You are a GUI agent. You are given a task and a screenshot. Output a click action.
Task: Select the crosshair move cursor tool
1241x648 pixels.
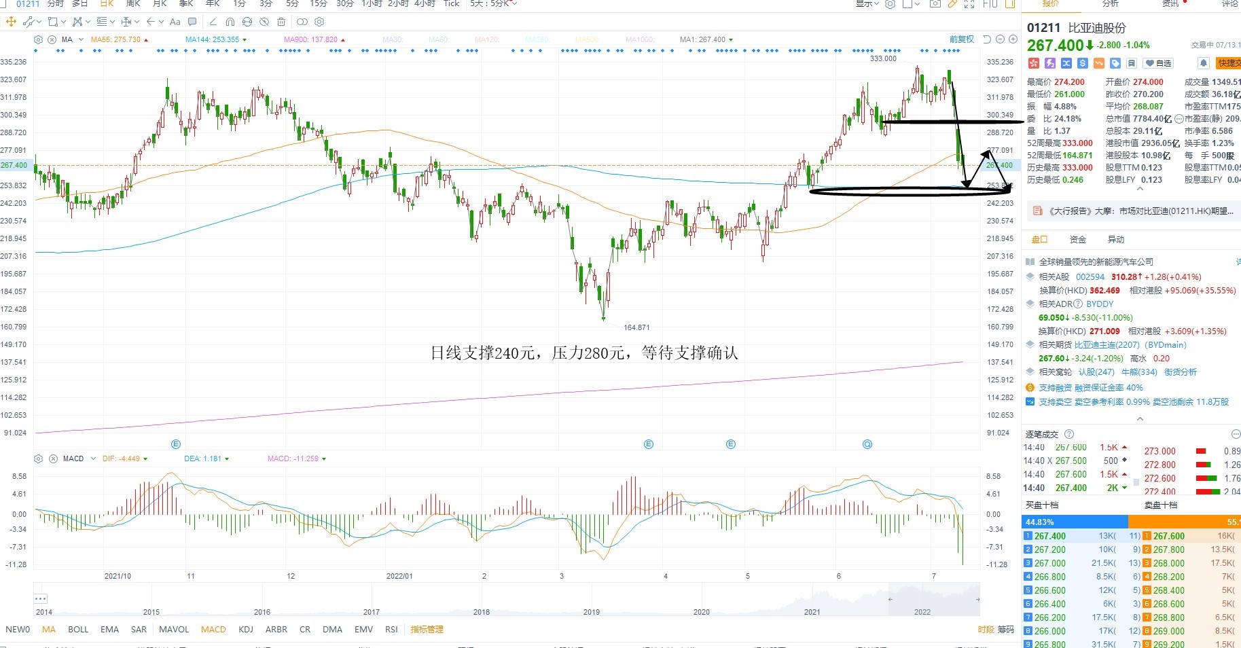pos(11,22)
